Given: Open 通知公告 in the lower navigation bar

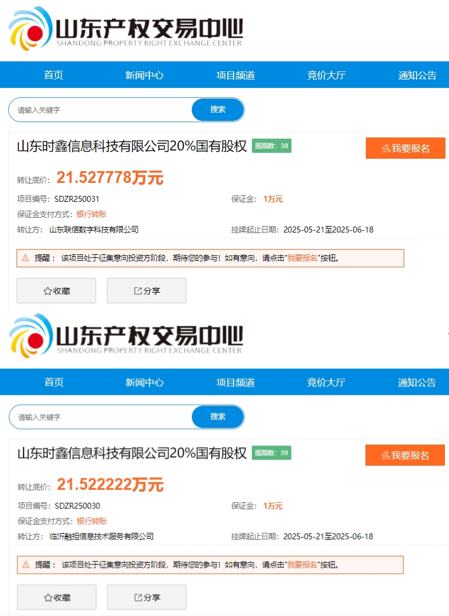Looking at the screenshot, I should [x=417, y=382].
